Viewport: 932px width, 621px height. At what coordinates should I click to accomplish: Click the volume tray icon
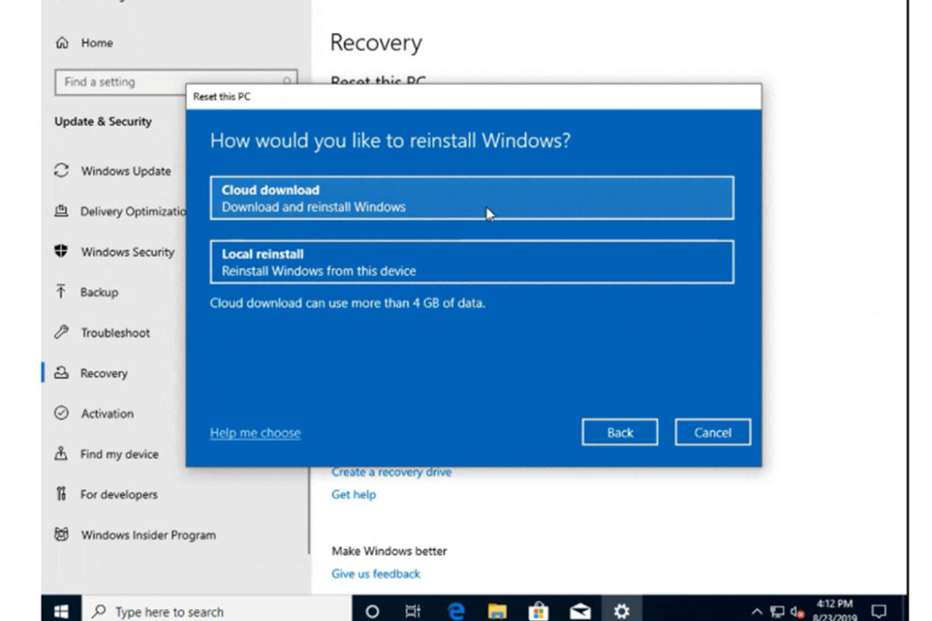tap(797, 611)
